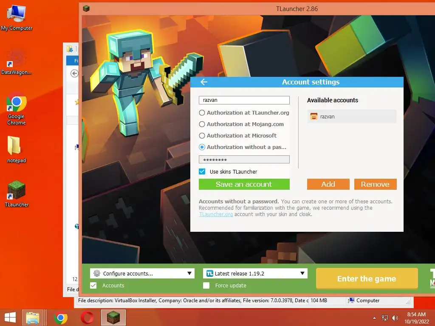Click the Available accounts heading
435x326 pixels.
coord(333,100)
